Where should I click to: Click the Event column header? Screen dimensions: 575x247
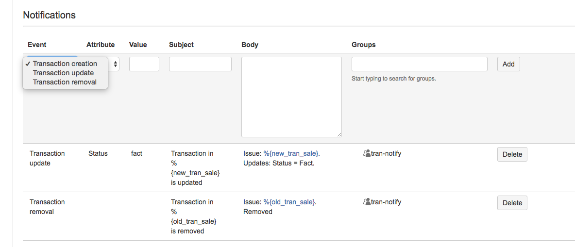tap(37, 45)
